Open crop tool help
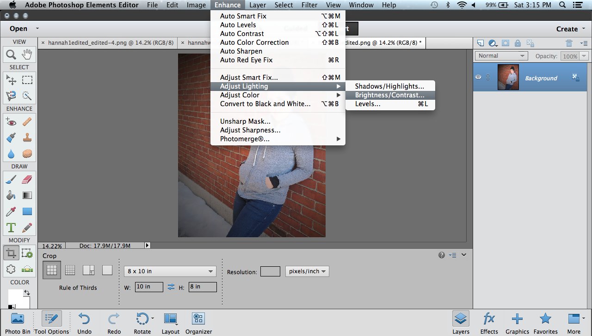The width and height of the screenshot is (592, 336). 442,255
